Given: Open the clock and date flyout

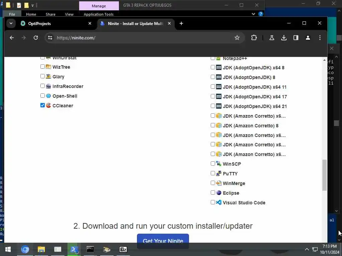Looking at the screenshot, I should [x=330, y=249].
